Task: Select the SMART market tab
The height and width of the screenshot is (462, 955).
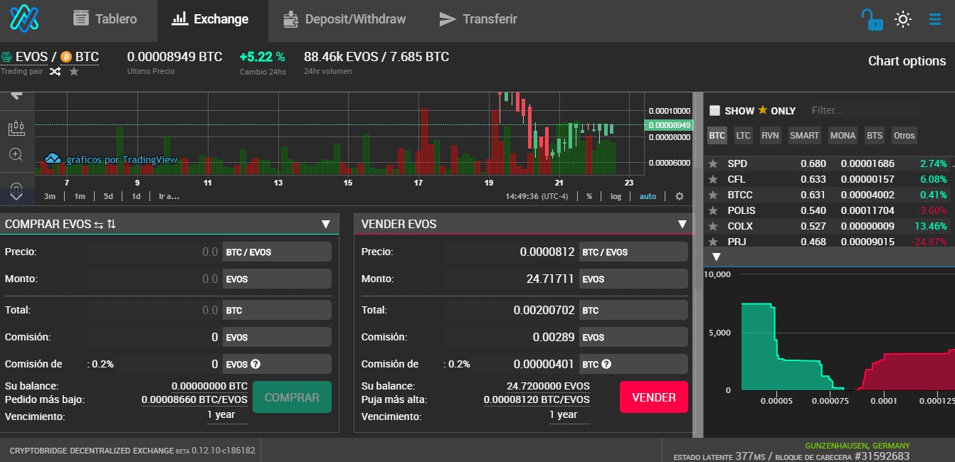Action: [x=805, y=135]
